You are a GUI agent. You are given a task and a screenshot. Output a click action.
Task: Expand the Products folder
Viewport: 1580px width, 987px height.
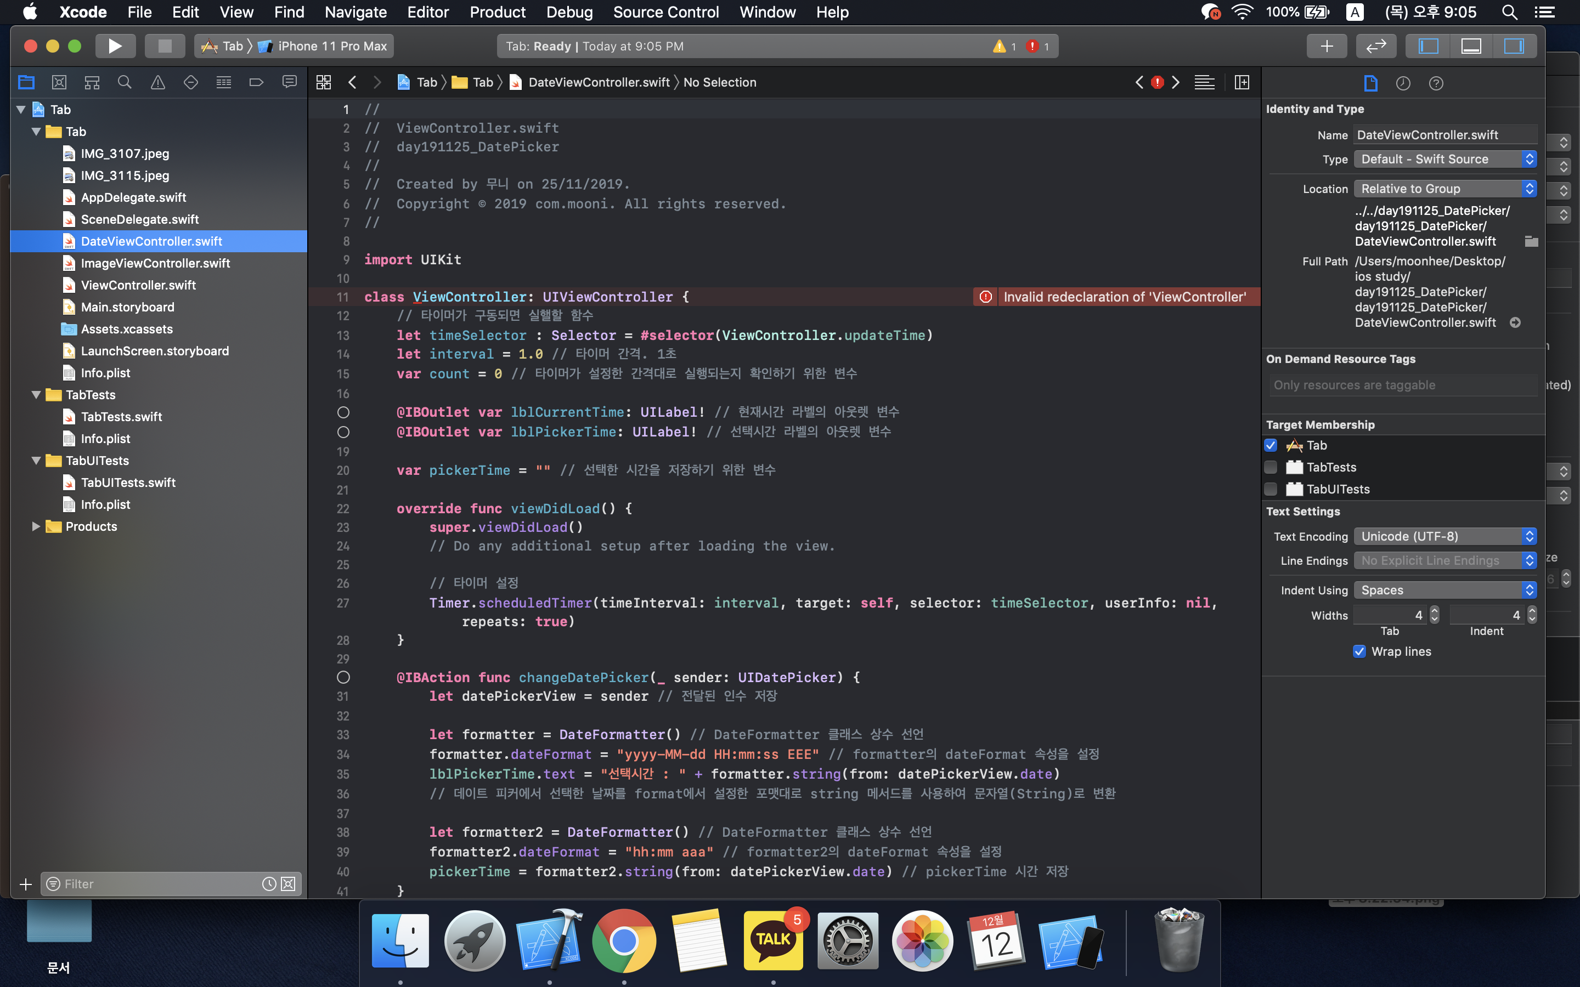(37, 527)
